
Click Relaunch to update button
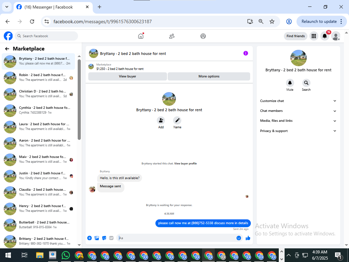click(x=319, y=21)
